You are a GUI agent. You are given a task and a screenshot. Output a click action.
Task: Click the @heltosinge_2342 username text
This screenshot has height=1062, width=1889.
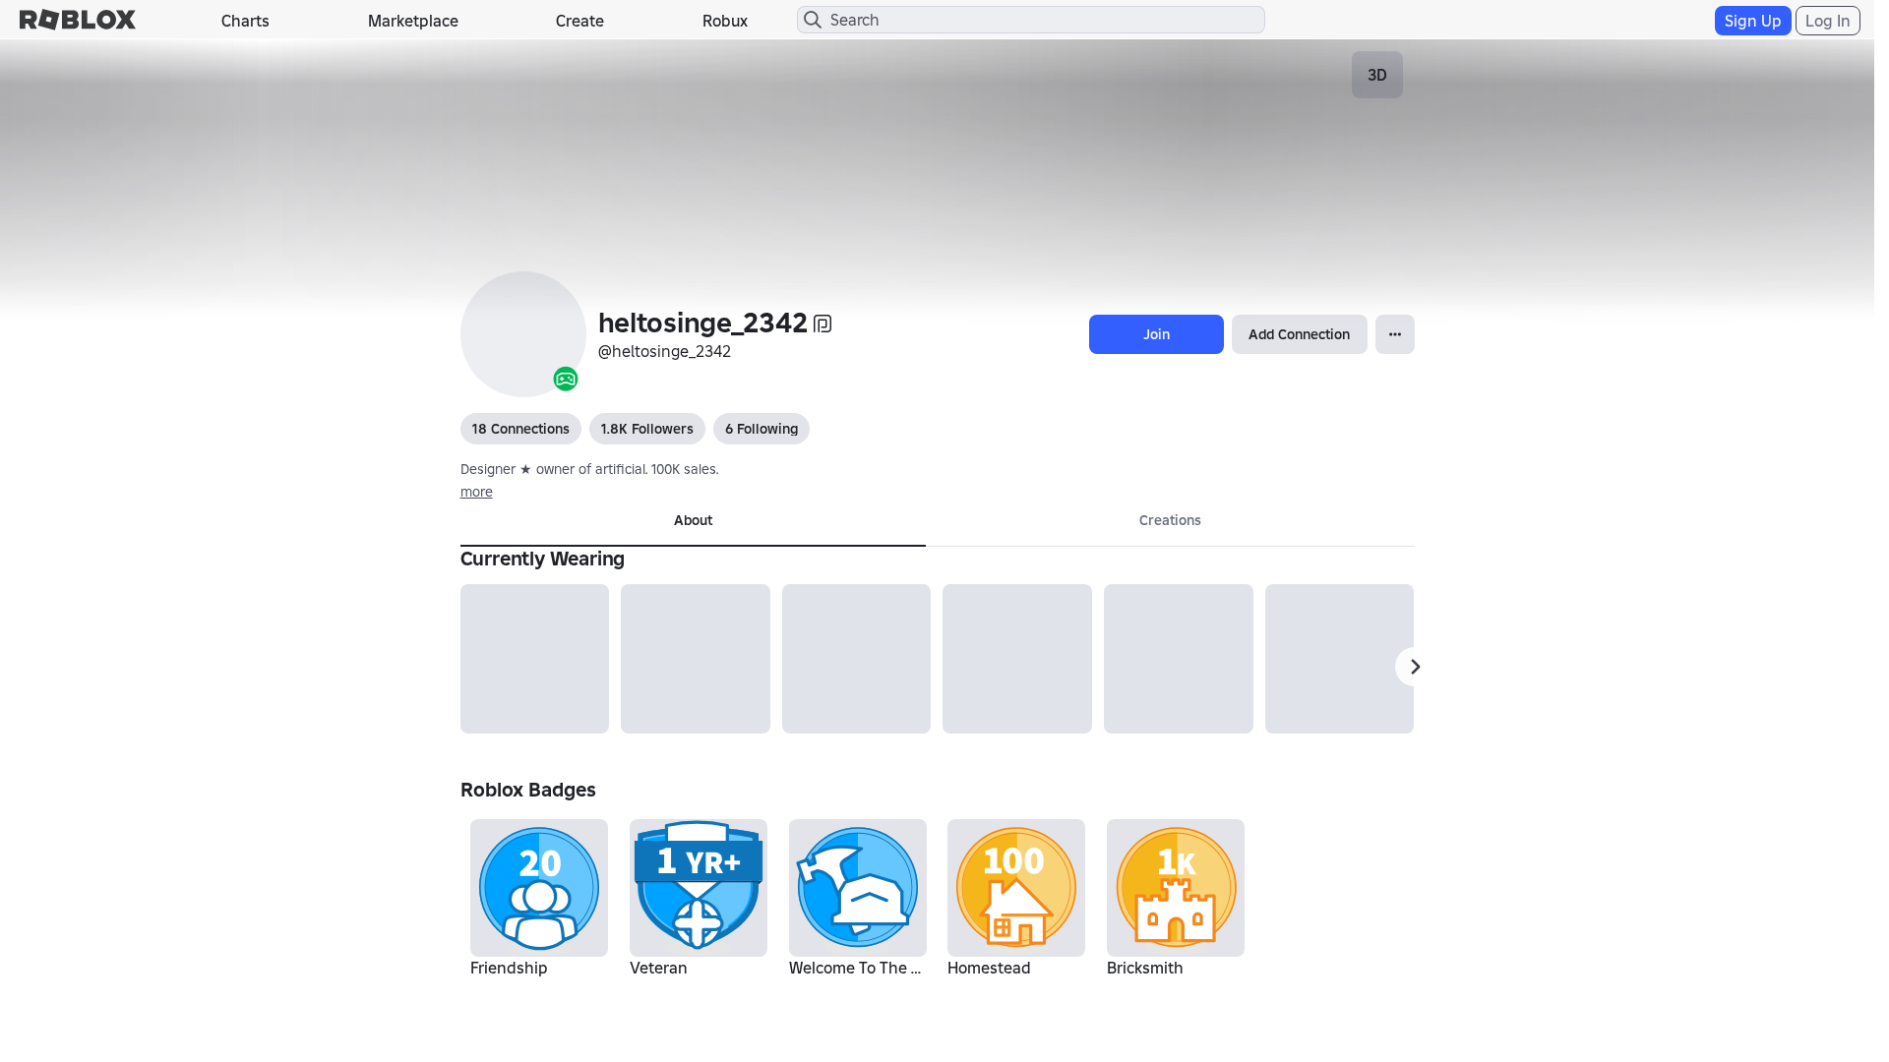tap(664, 351)
